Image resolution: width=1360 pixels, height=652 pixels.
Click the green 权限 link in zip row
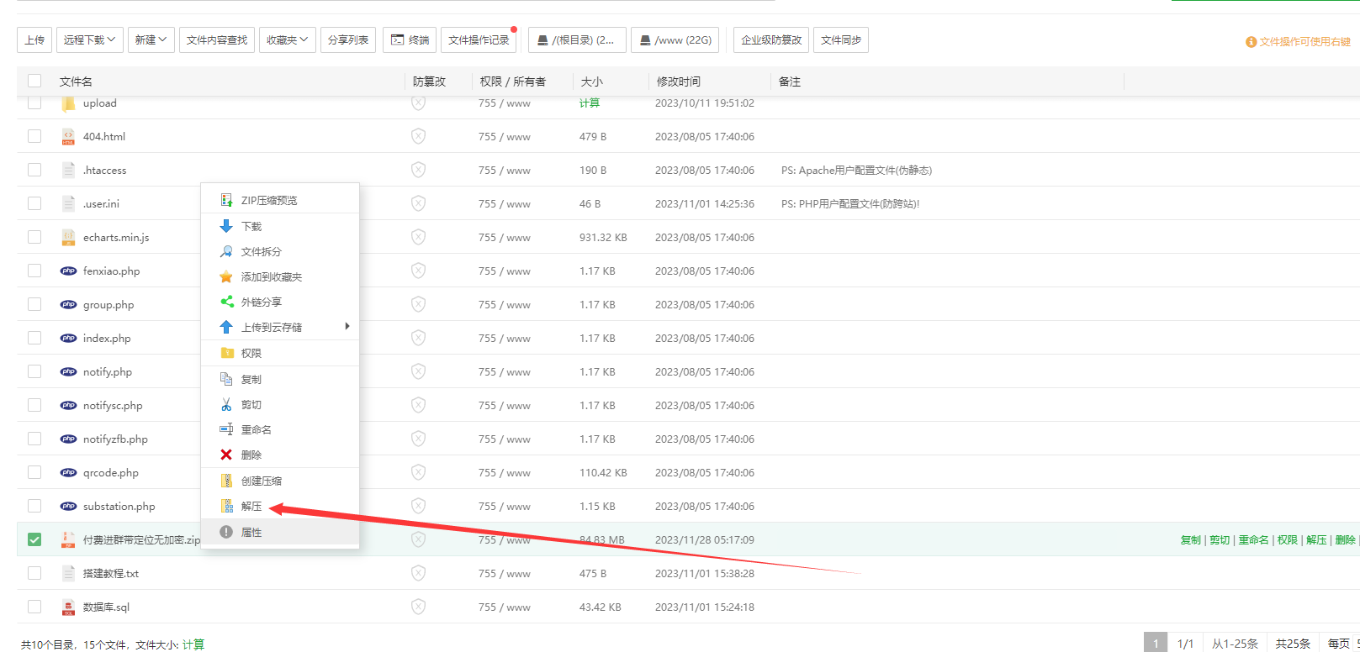(x=1287, y=539)
